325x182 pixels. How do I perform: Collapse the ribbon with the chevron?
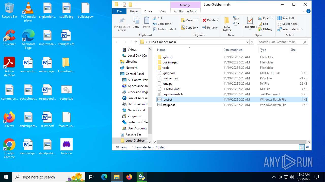(x=303, y=11)
